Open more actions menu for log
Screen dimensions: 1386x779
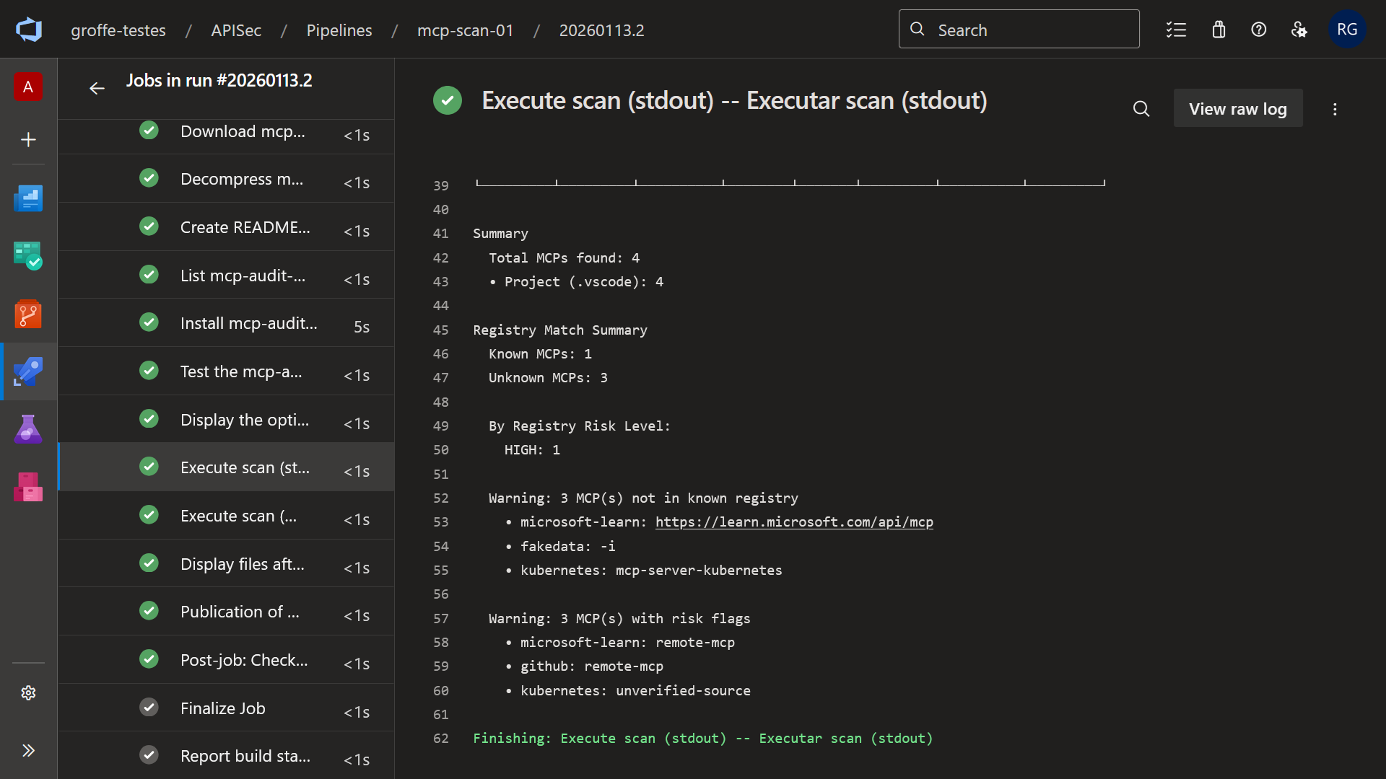pos(1335,109)
